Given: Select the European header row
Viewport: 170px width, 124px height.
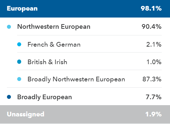Looking at the screenshot, I should (x=85, y=9).
